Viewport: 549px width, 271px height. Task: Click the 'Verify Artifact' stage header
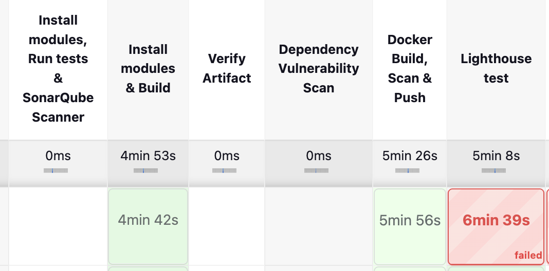pyautogui.click(x=227, y=68)
